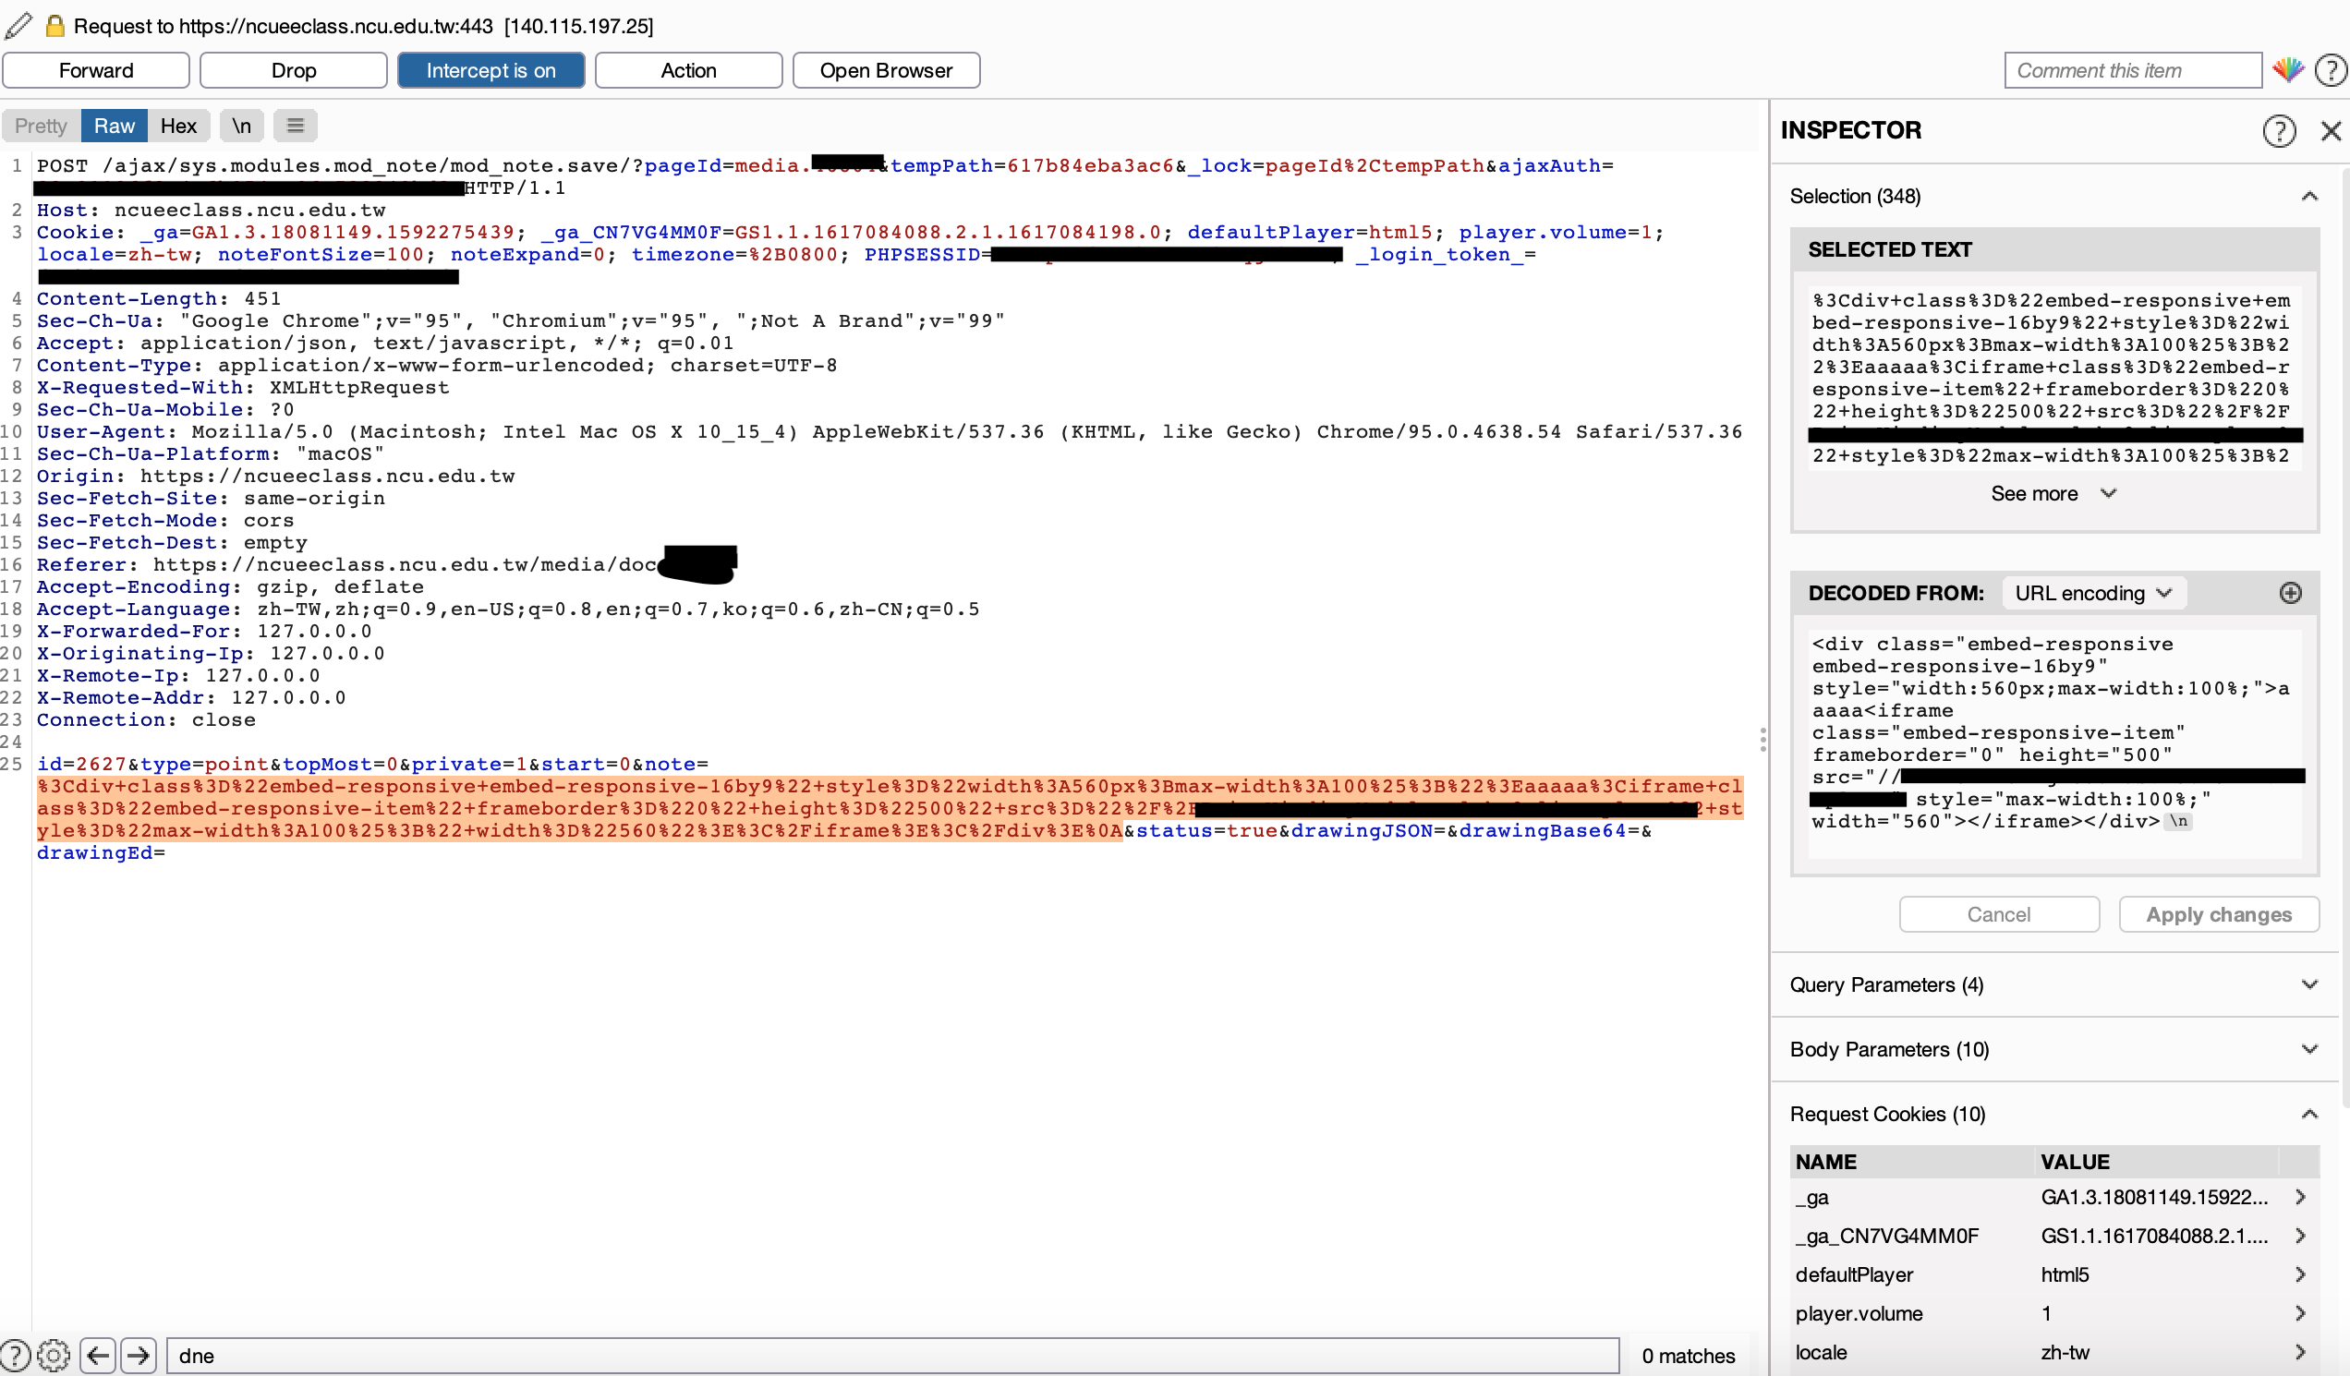Switch to the Pretty view tab

[x=41, y=125]
